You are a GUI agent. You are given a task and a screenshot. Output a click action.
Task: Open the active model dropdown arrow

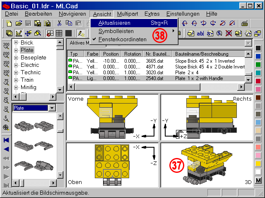(248, 43)
